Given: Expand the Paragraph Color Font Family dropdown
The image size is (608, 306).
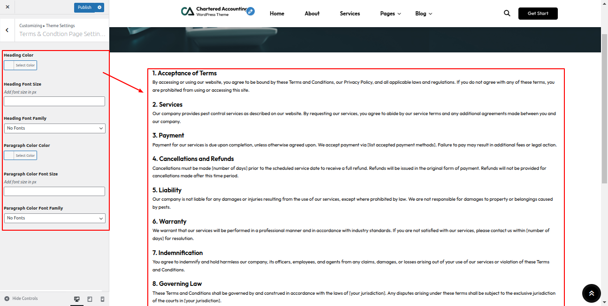Looking at the screenshot, I should click(x=54, y=218).
